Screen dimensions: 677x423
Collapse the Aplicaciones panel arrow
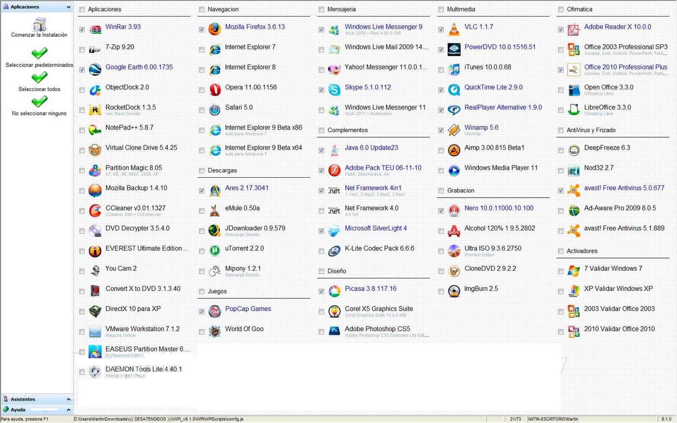(x=69, y=7)
